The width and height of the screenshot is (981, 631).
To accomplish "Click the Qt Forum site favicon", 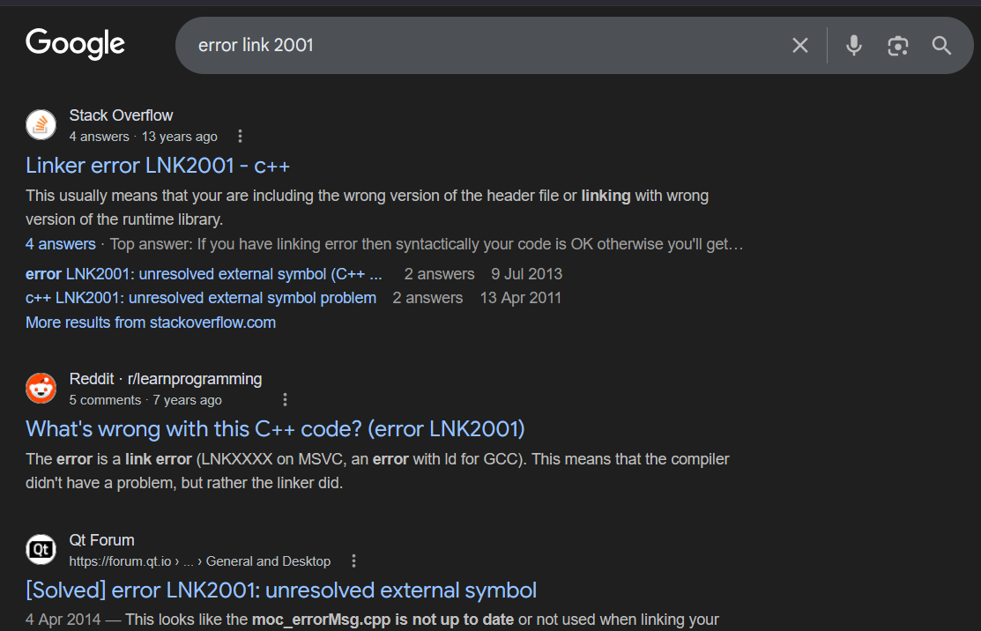I will (x=41, y=550).
